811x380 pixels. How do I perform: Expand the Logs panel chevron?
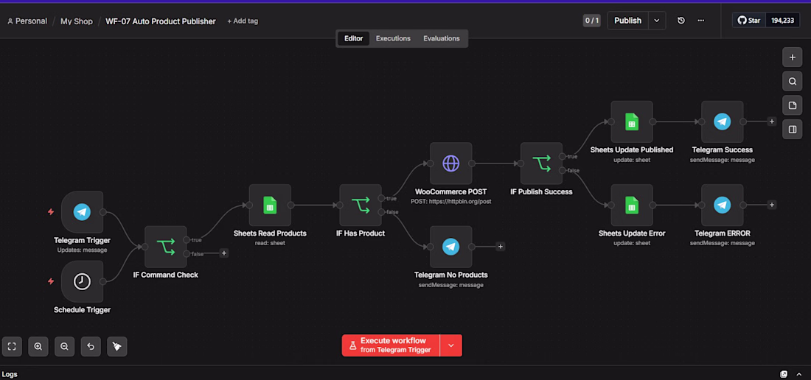(x=798, y=374)
